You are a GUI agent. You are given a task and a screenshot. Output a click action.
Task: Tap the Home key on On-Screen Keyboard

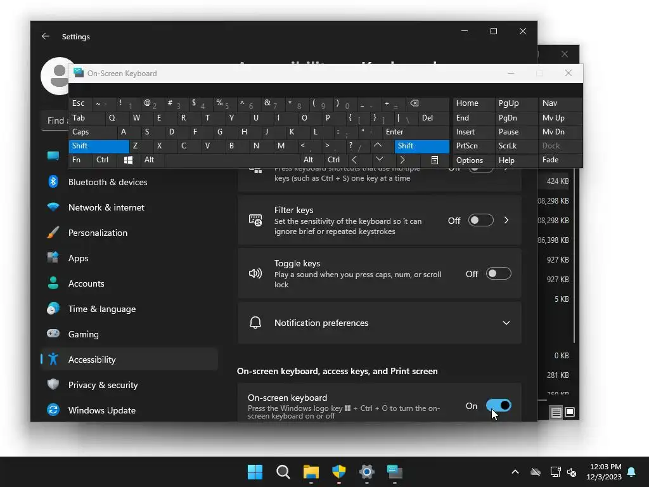pyautogui.click(x=473, y=103)
